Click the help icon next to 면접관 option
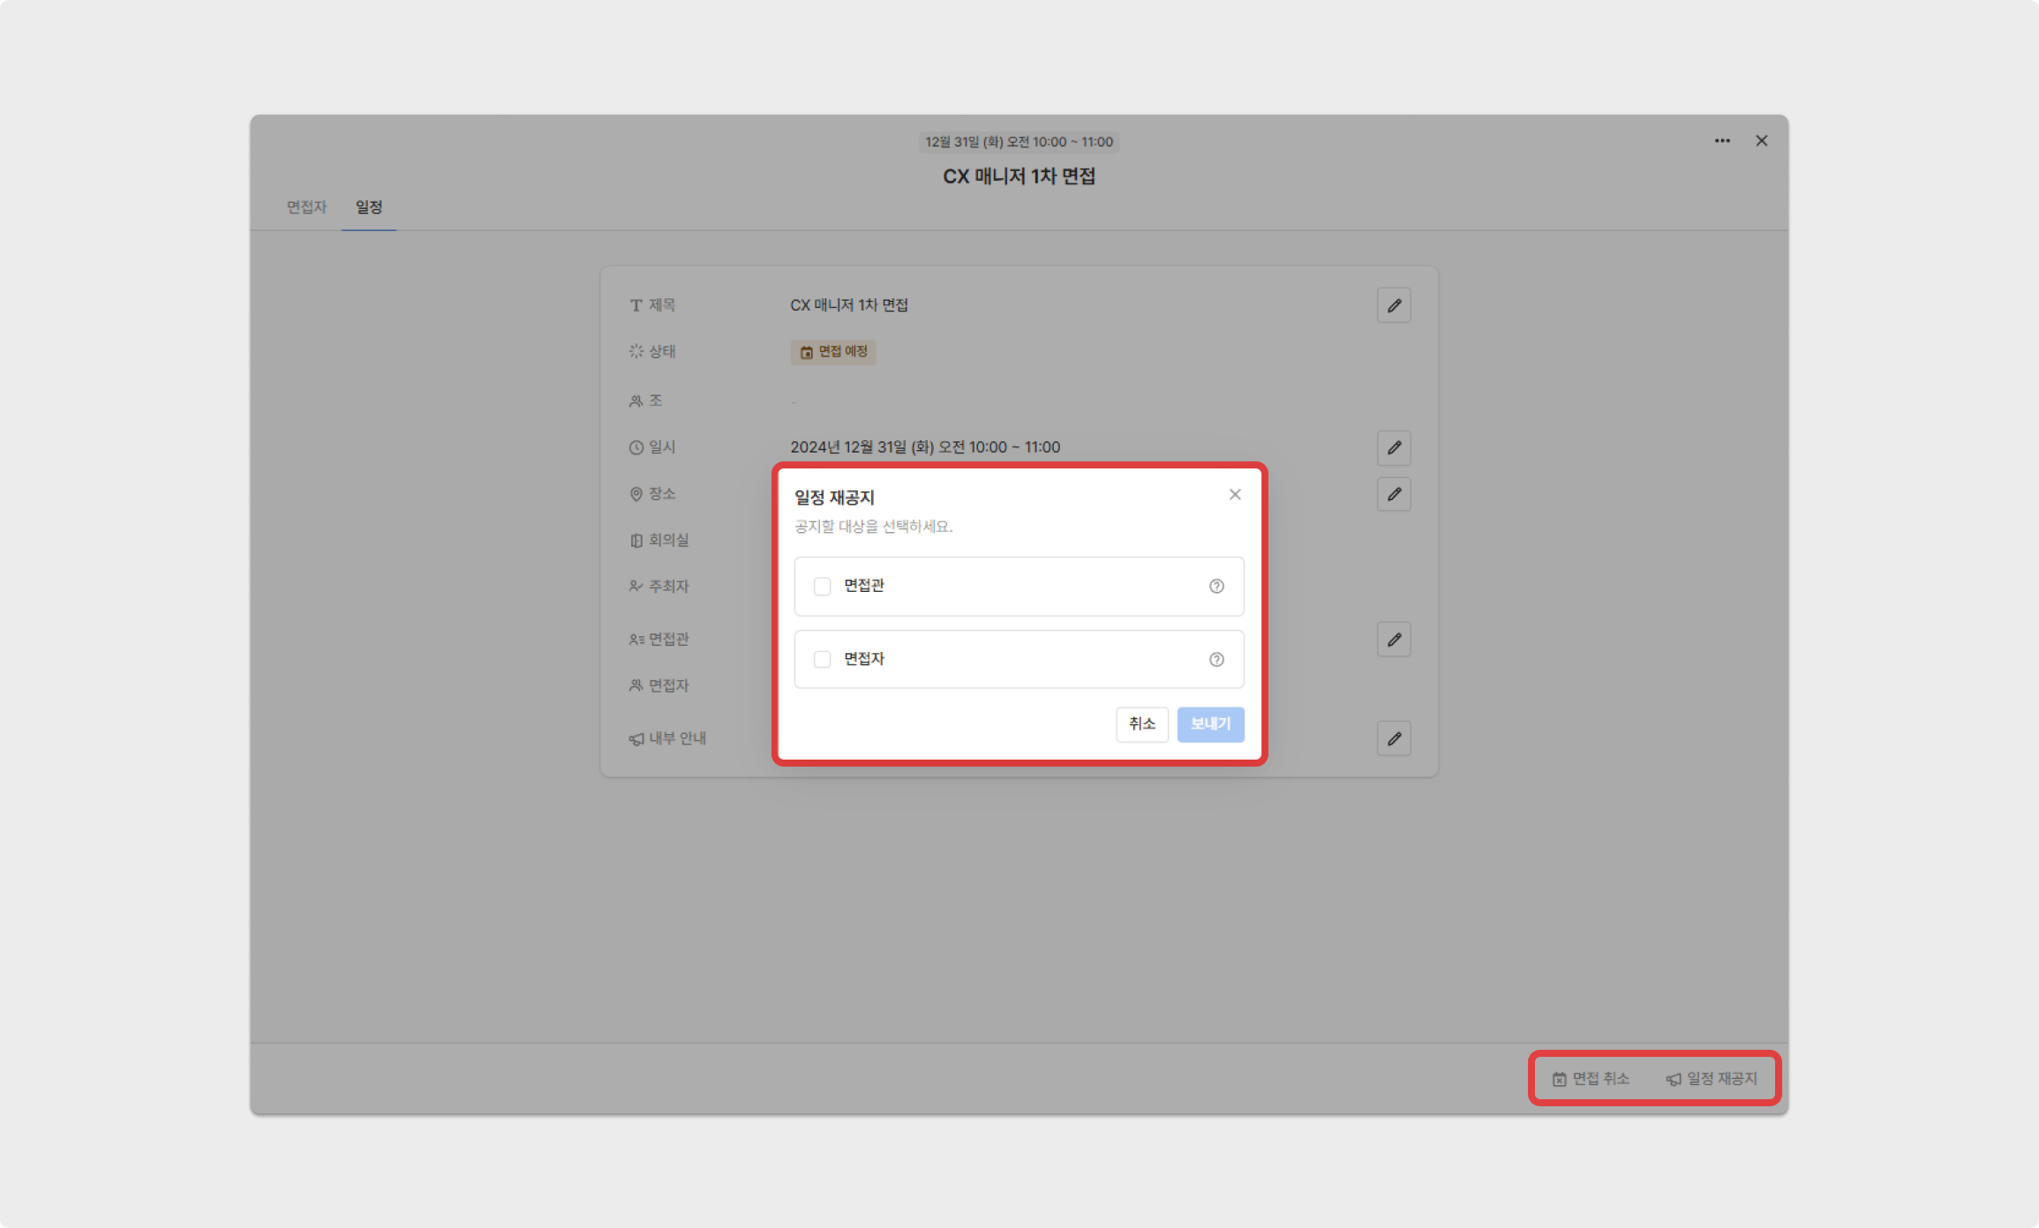The image size is (2039, 1228). (1216, 587)
